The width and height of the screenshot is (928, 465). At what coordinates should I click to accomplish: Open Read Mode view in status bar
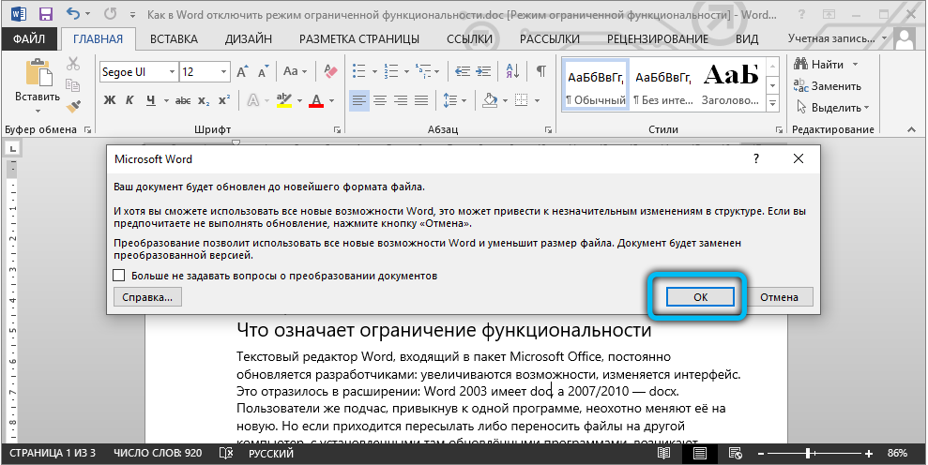(663, 453)
